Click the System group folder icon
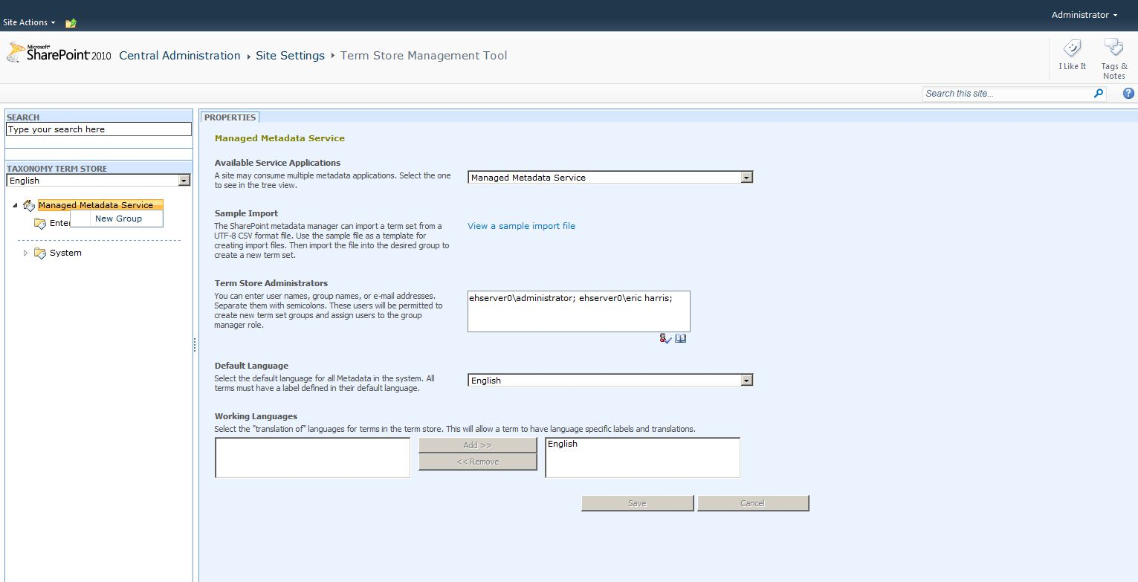The width and height of the screenshot is (1138, 582). 40,253
